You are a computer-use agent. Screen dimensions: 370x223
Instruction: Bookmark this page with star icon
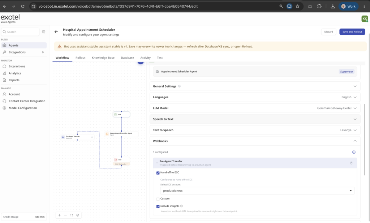click(298, 7)
